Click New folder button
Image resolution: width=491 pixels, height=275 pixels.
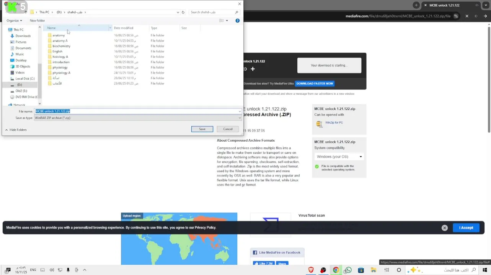point(37,21)
